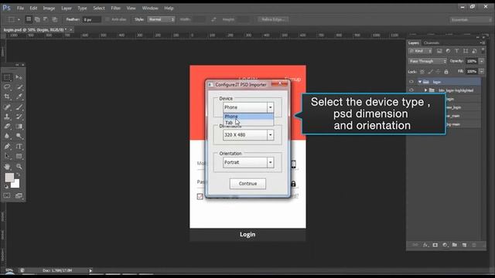
Task: Select the Move tool
Action: [x=19, y=77]
